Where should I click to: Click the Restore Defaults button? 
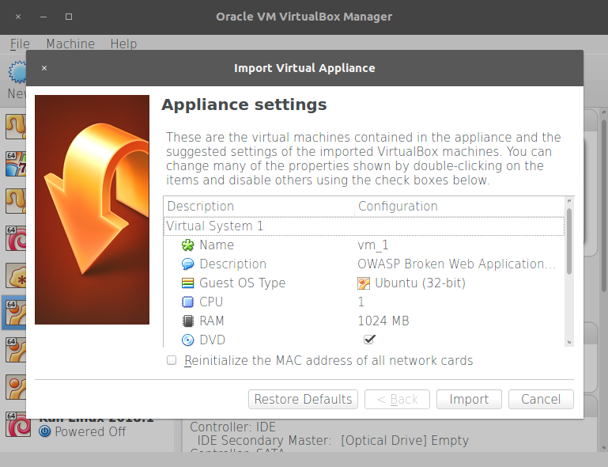[x=304, y=399]
